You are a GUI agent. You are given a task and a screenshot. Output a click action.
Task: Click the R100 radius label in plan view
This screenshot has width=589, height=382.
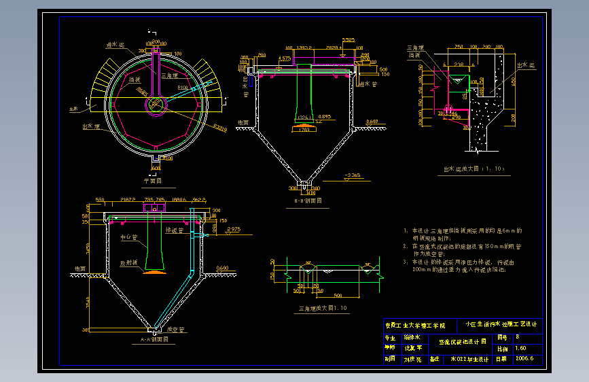coord(183,87)
